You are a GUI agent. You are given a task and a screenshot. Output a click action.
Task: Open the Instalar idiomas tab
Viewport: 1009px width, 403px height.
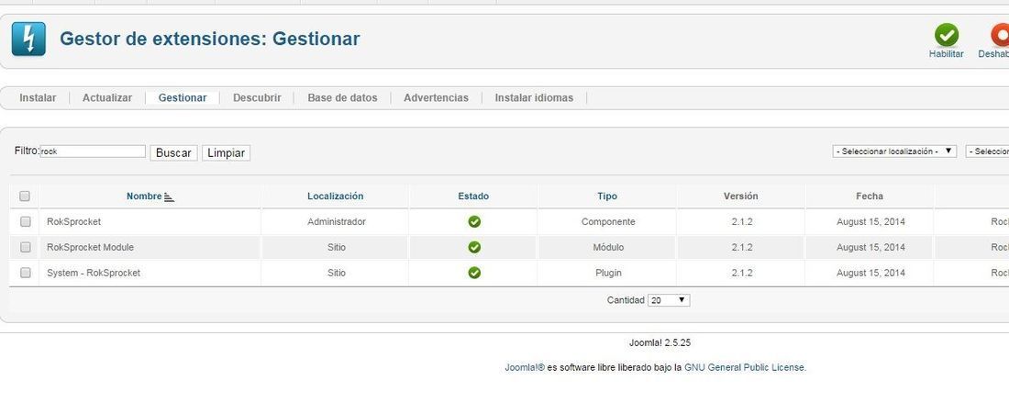coord(534,98)
